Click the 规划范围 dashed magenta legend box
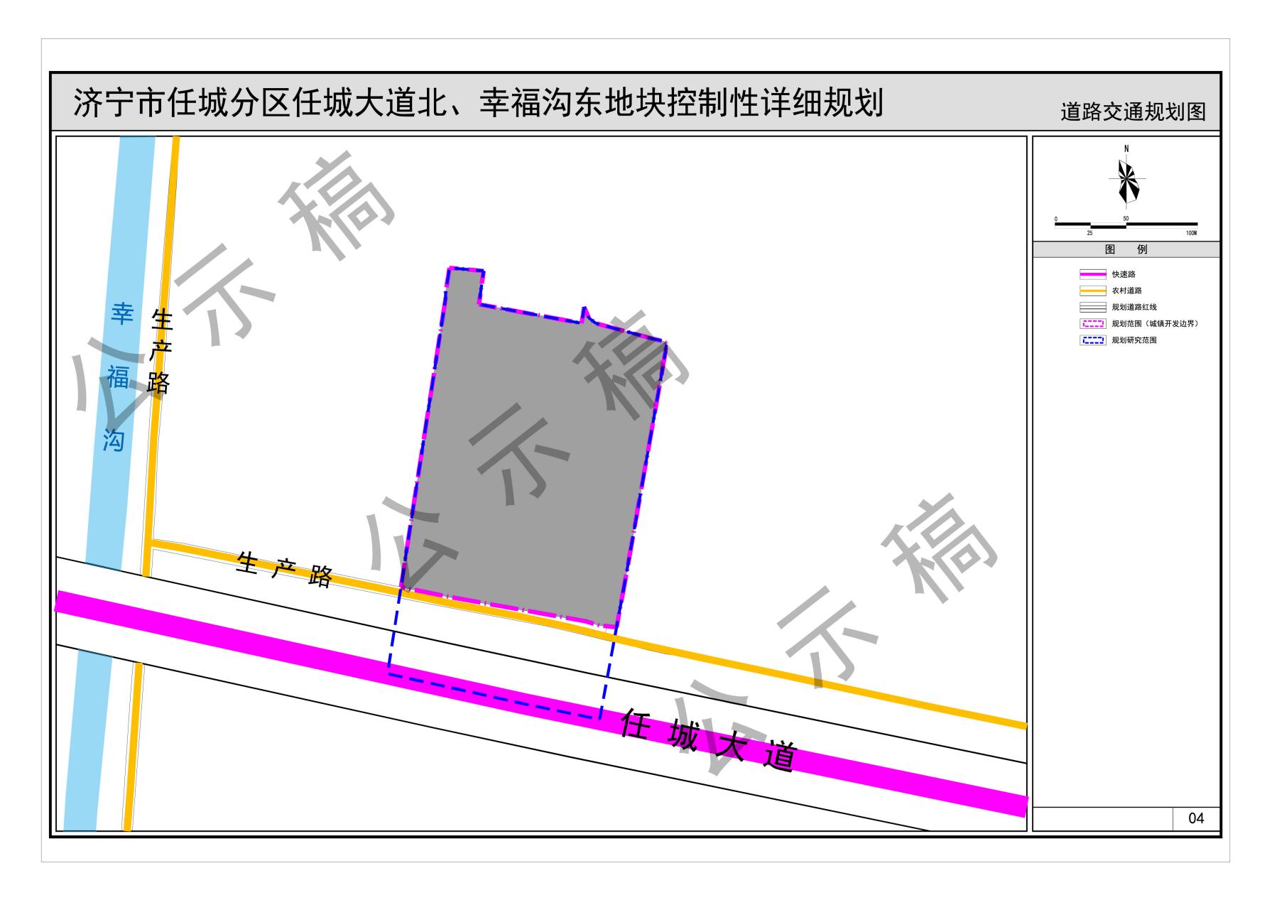Viewport: 1272px width, 900px height. (1093, 324)
